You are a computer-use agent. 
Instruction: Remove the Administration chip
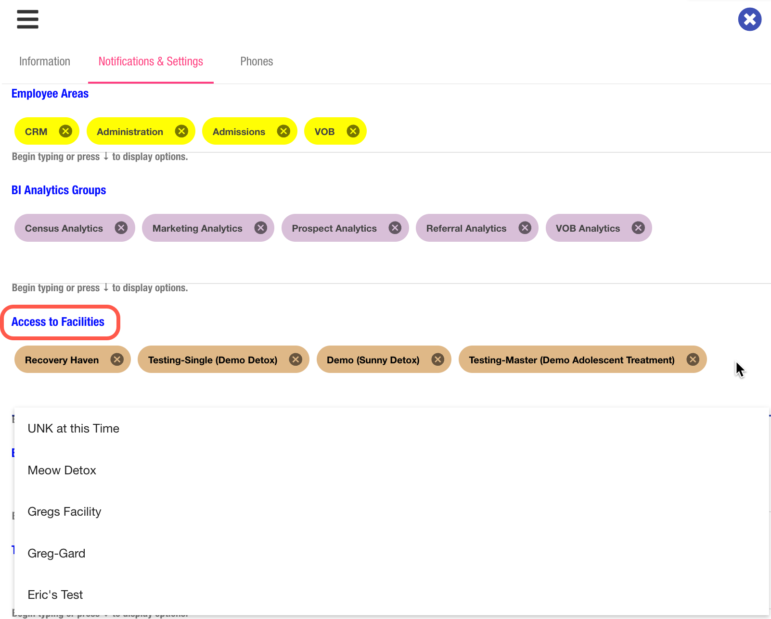tap(181, 131)
